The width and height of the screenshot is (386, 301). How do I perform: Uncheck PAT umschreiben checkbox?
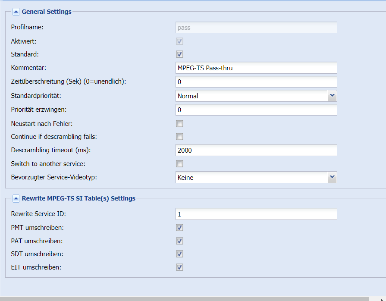(x=179, y=241)
